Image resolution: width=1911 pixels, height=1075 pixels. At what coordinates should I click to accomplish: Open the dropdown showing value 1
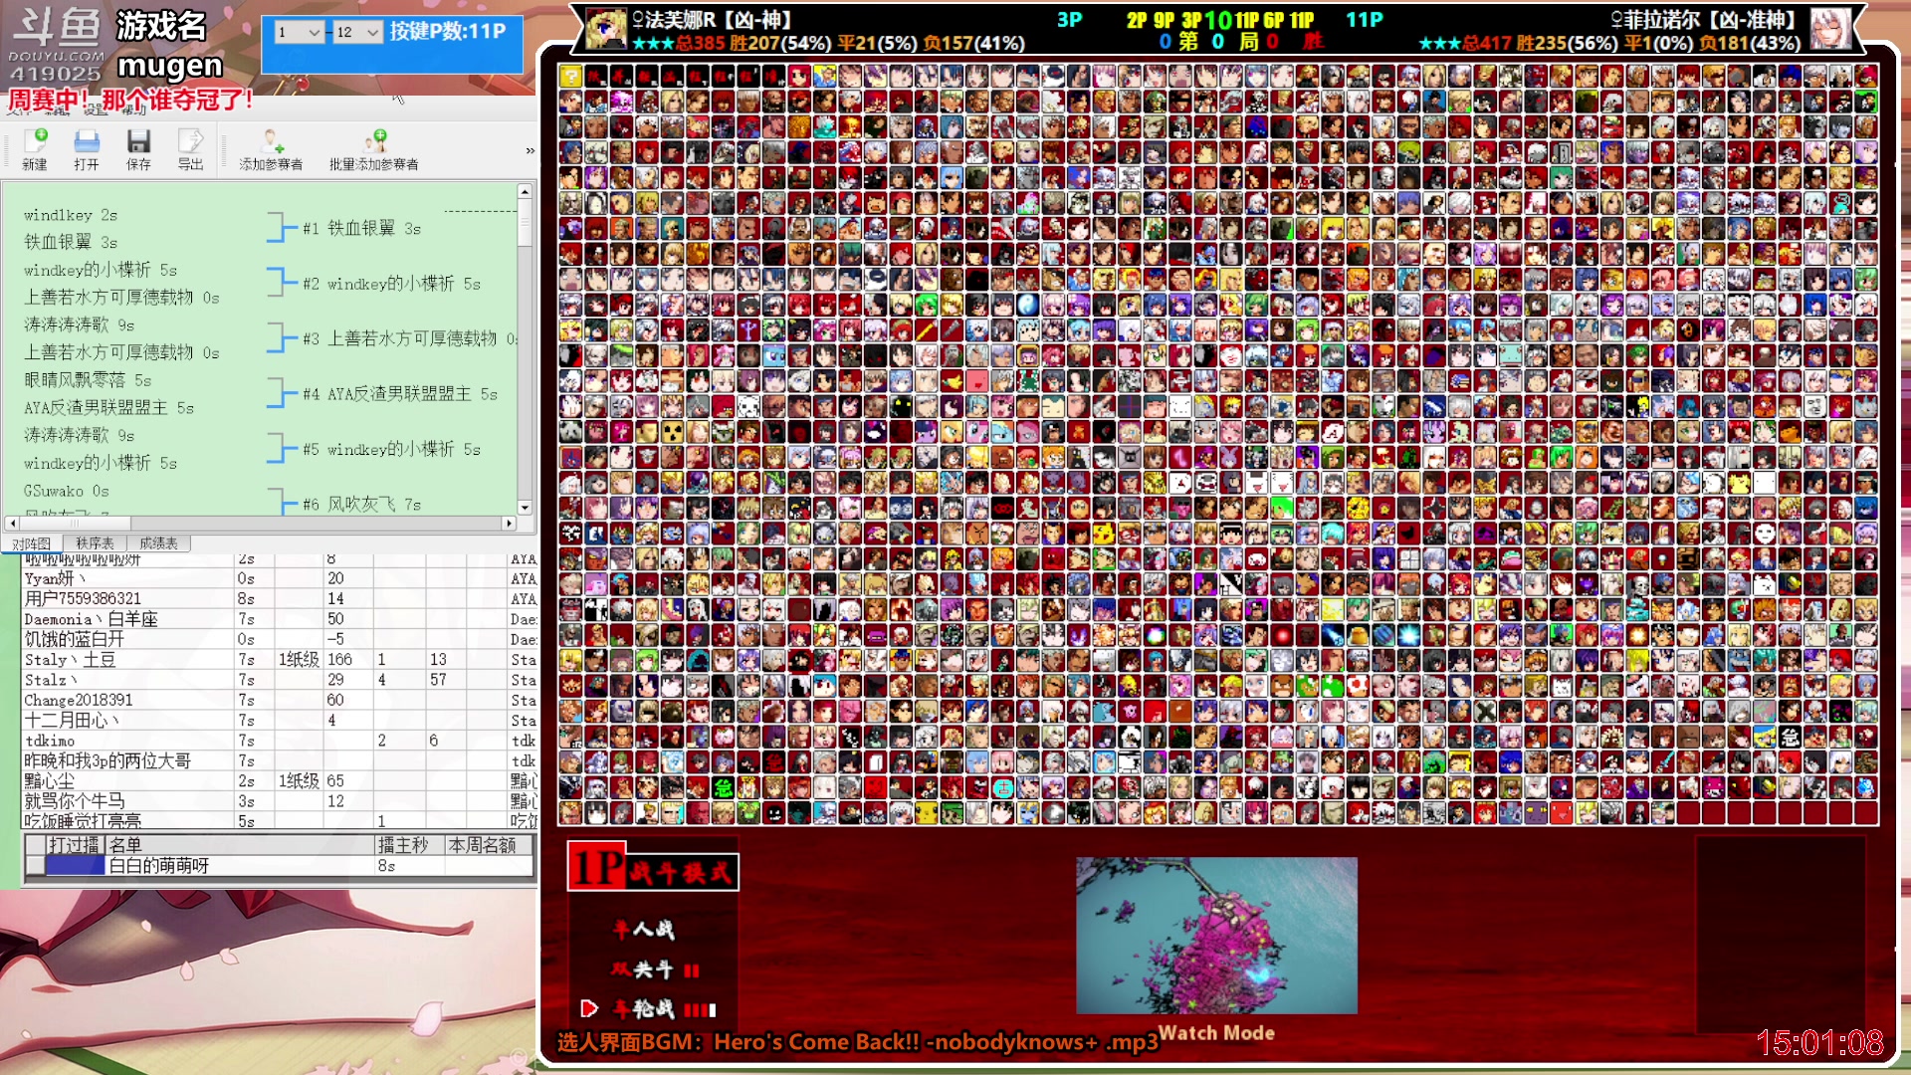(x=300, y=32)
